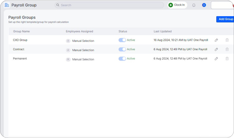Select the CXO Group name
Image resolution: width=234 pixels, height=138 pixels.
20,40
